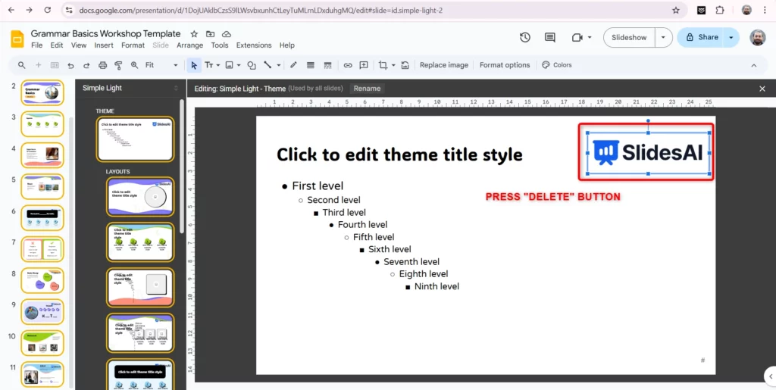Click the undo arrow in toolbar
Viewport: 776px width, 390px height.
[70, 65]
